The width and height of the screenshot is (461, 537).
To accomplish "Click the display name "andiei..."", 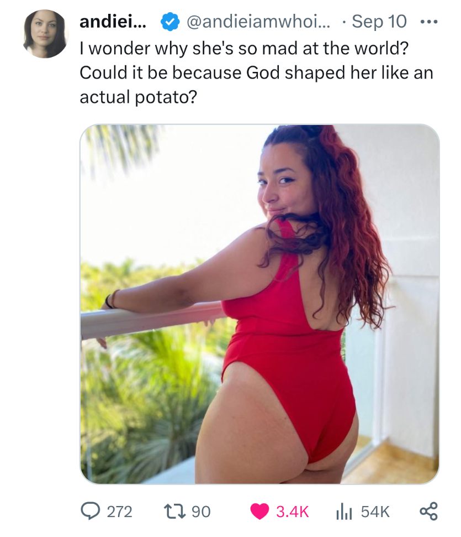I will 113,22.
